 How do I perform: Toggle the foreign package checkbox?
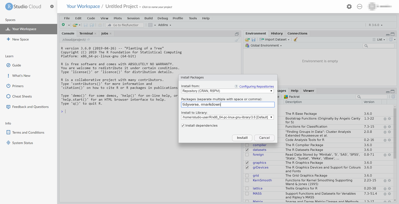[247, 155]
